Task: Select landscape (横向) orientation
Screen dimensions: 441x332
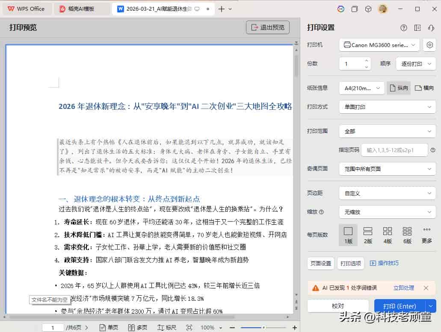Action: pos(424,88)
